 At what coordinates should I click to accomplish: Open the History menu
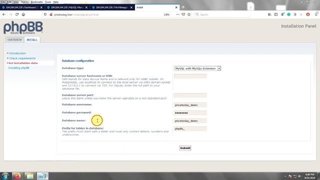(x=24, y=2)
